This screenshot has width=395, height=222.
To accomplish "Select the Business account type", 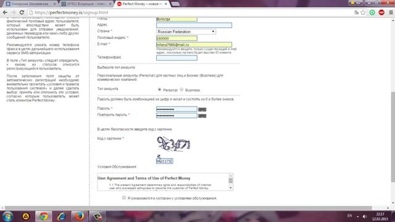I will coord(181,89).
